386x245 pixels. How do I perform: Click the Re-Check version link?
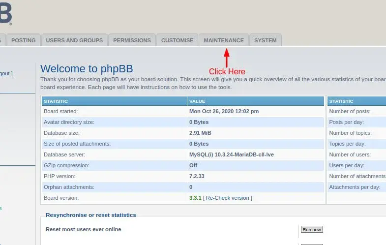[228, 198]
